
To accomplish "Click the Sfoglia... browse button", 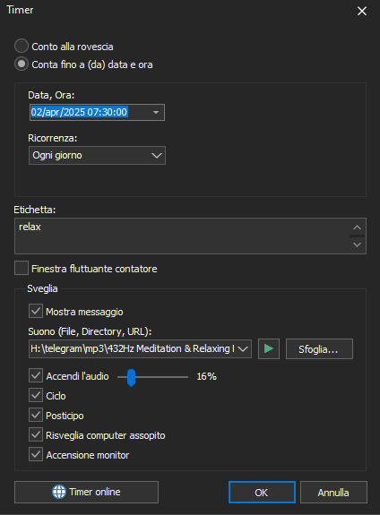I will click(x=319, y=348).
